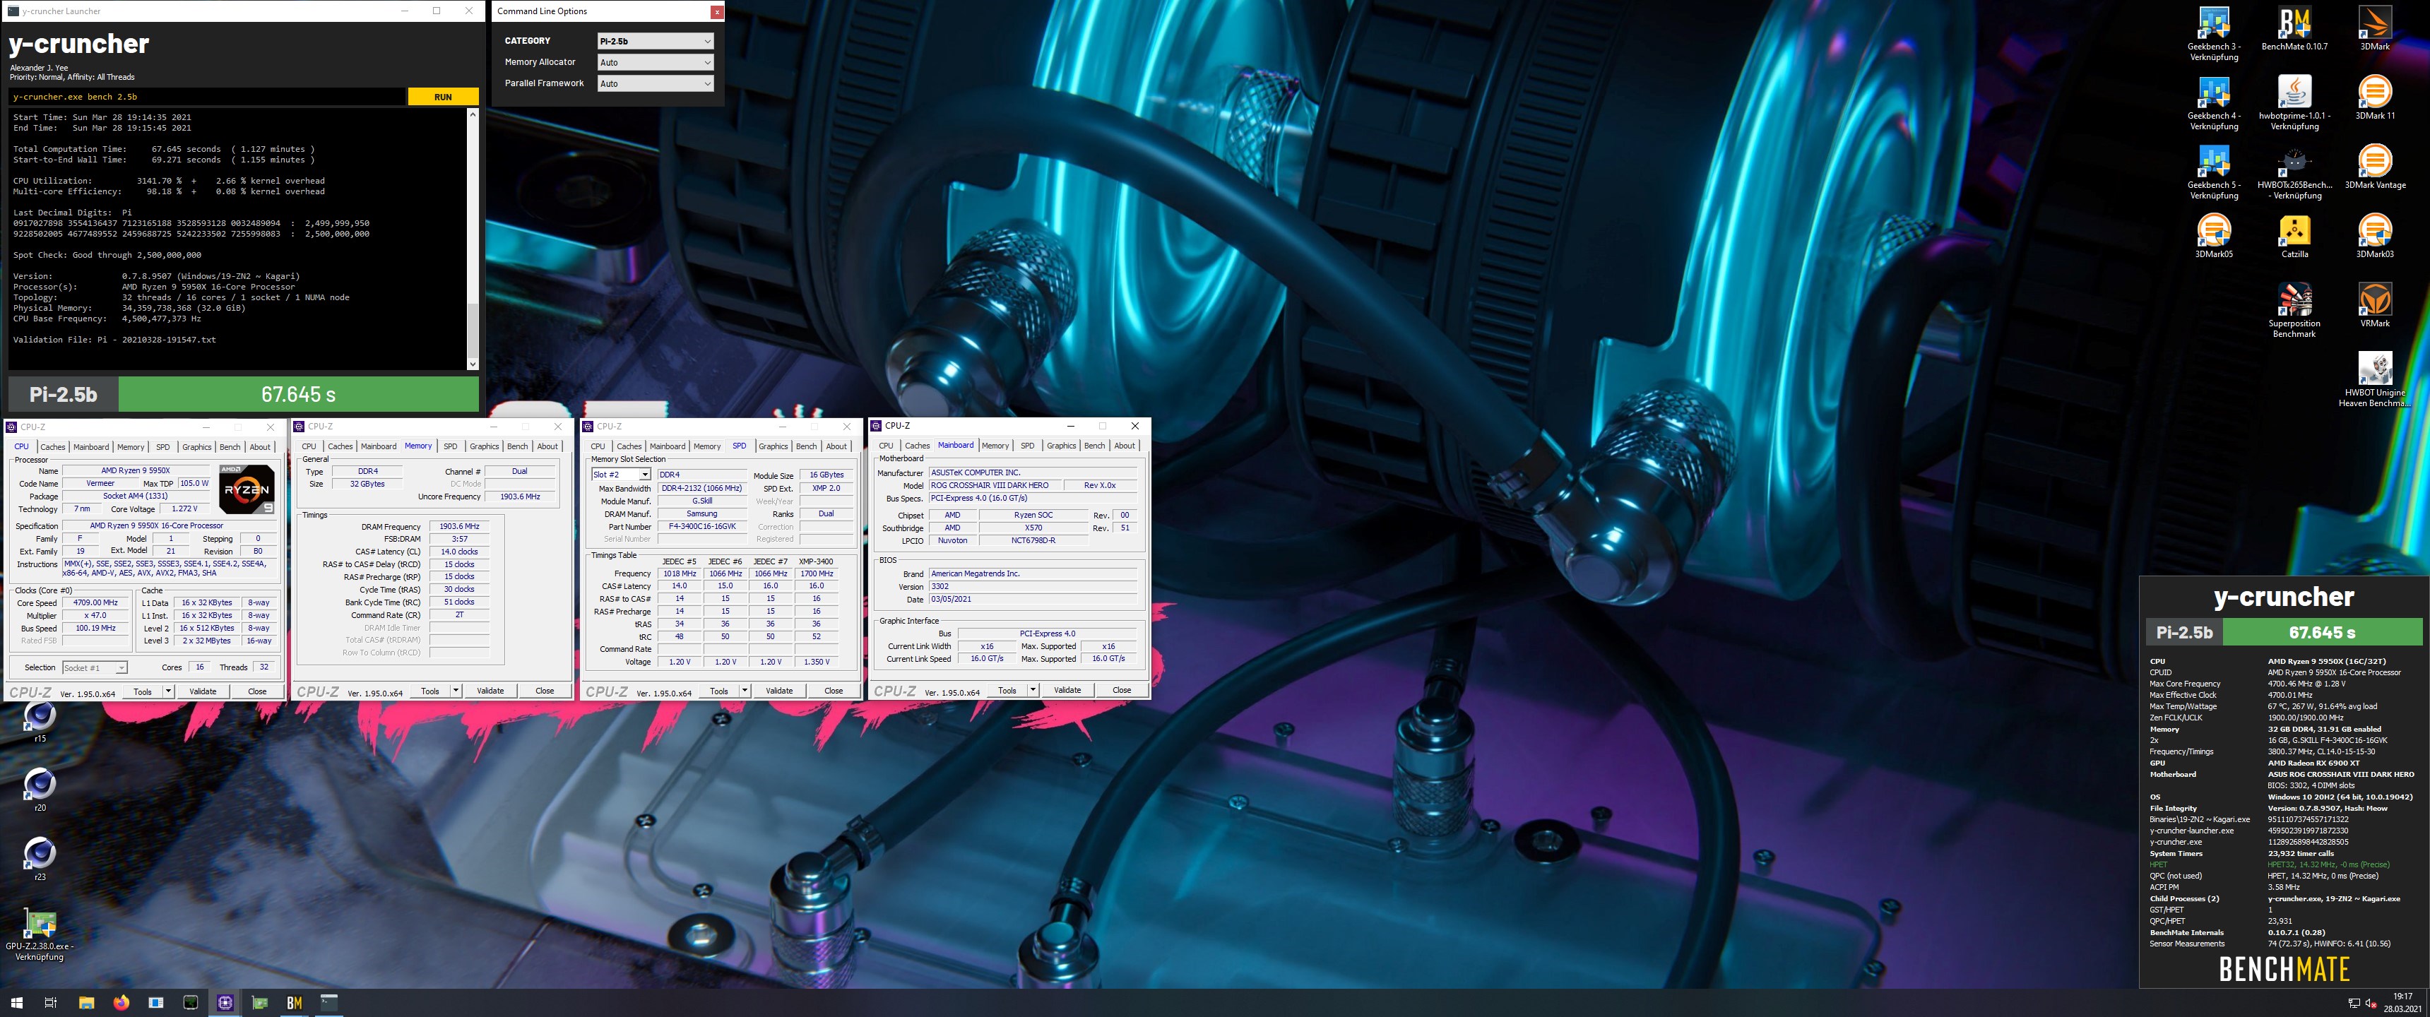Click Validate in the CPU-Z Mainboard window
Viewport: 2430px width, 1017px height.
(1067, 691)
